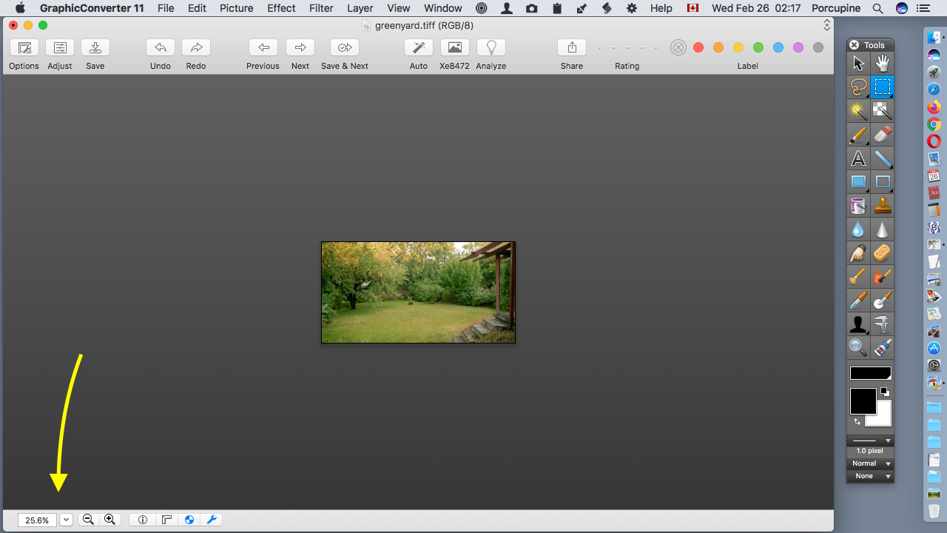Viewport: 947px width, 533px height.
Task: Apply the green color label
Action: (x=758, y=47)
